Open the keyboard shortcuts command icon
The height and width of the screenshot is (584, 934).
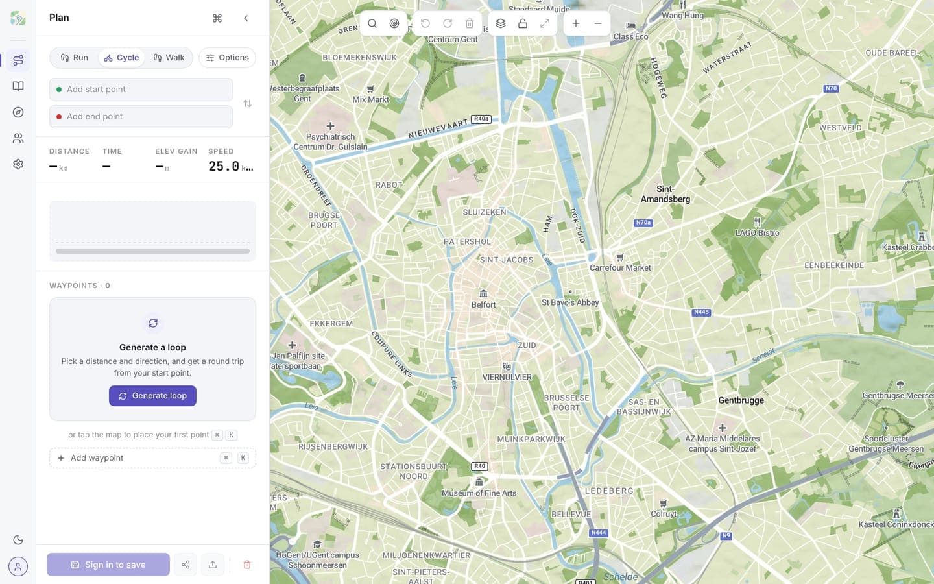pos(217,18)
